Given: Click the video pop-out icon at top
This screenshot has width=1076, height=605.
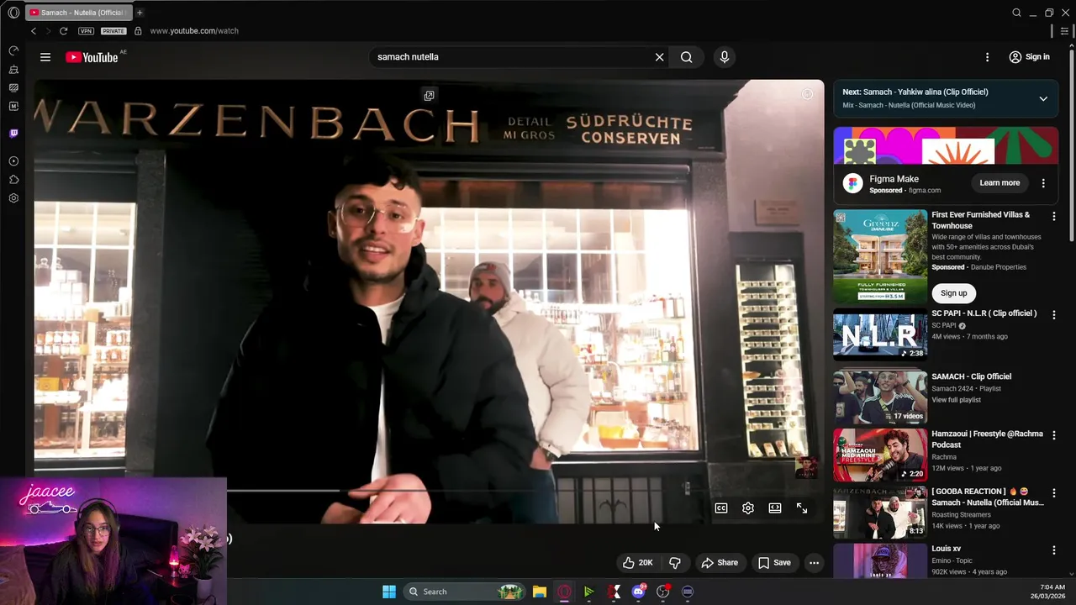Looking at the screenshot, I should point(430,96).
